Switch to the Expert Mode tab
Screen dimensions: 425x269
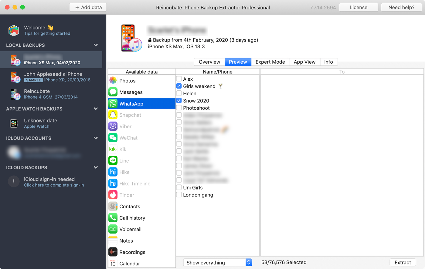[x=270, y=62]
